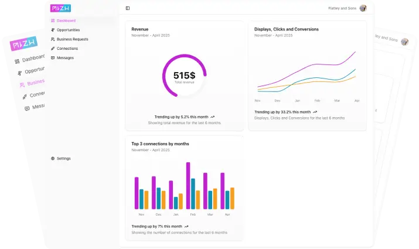Open the Messages page

pyautogui.click(x=65, y=57)
